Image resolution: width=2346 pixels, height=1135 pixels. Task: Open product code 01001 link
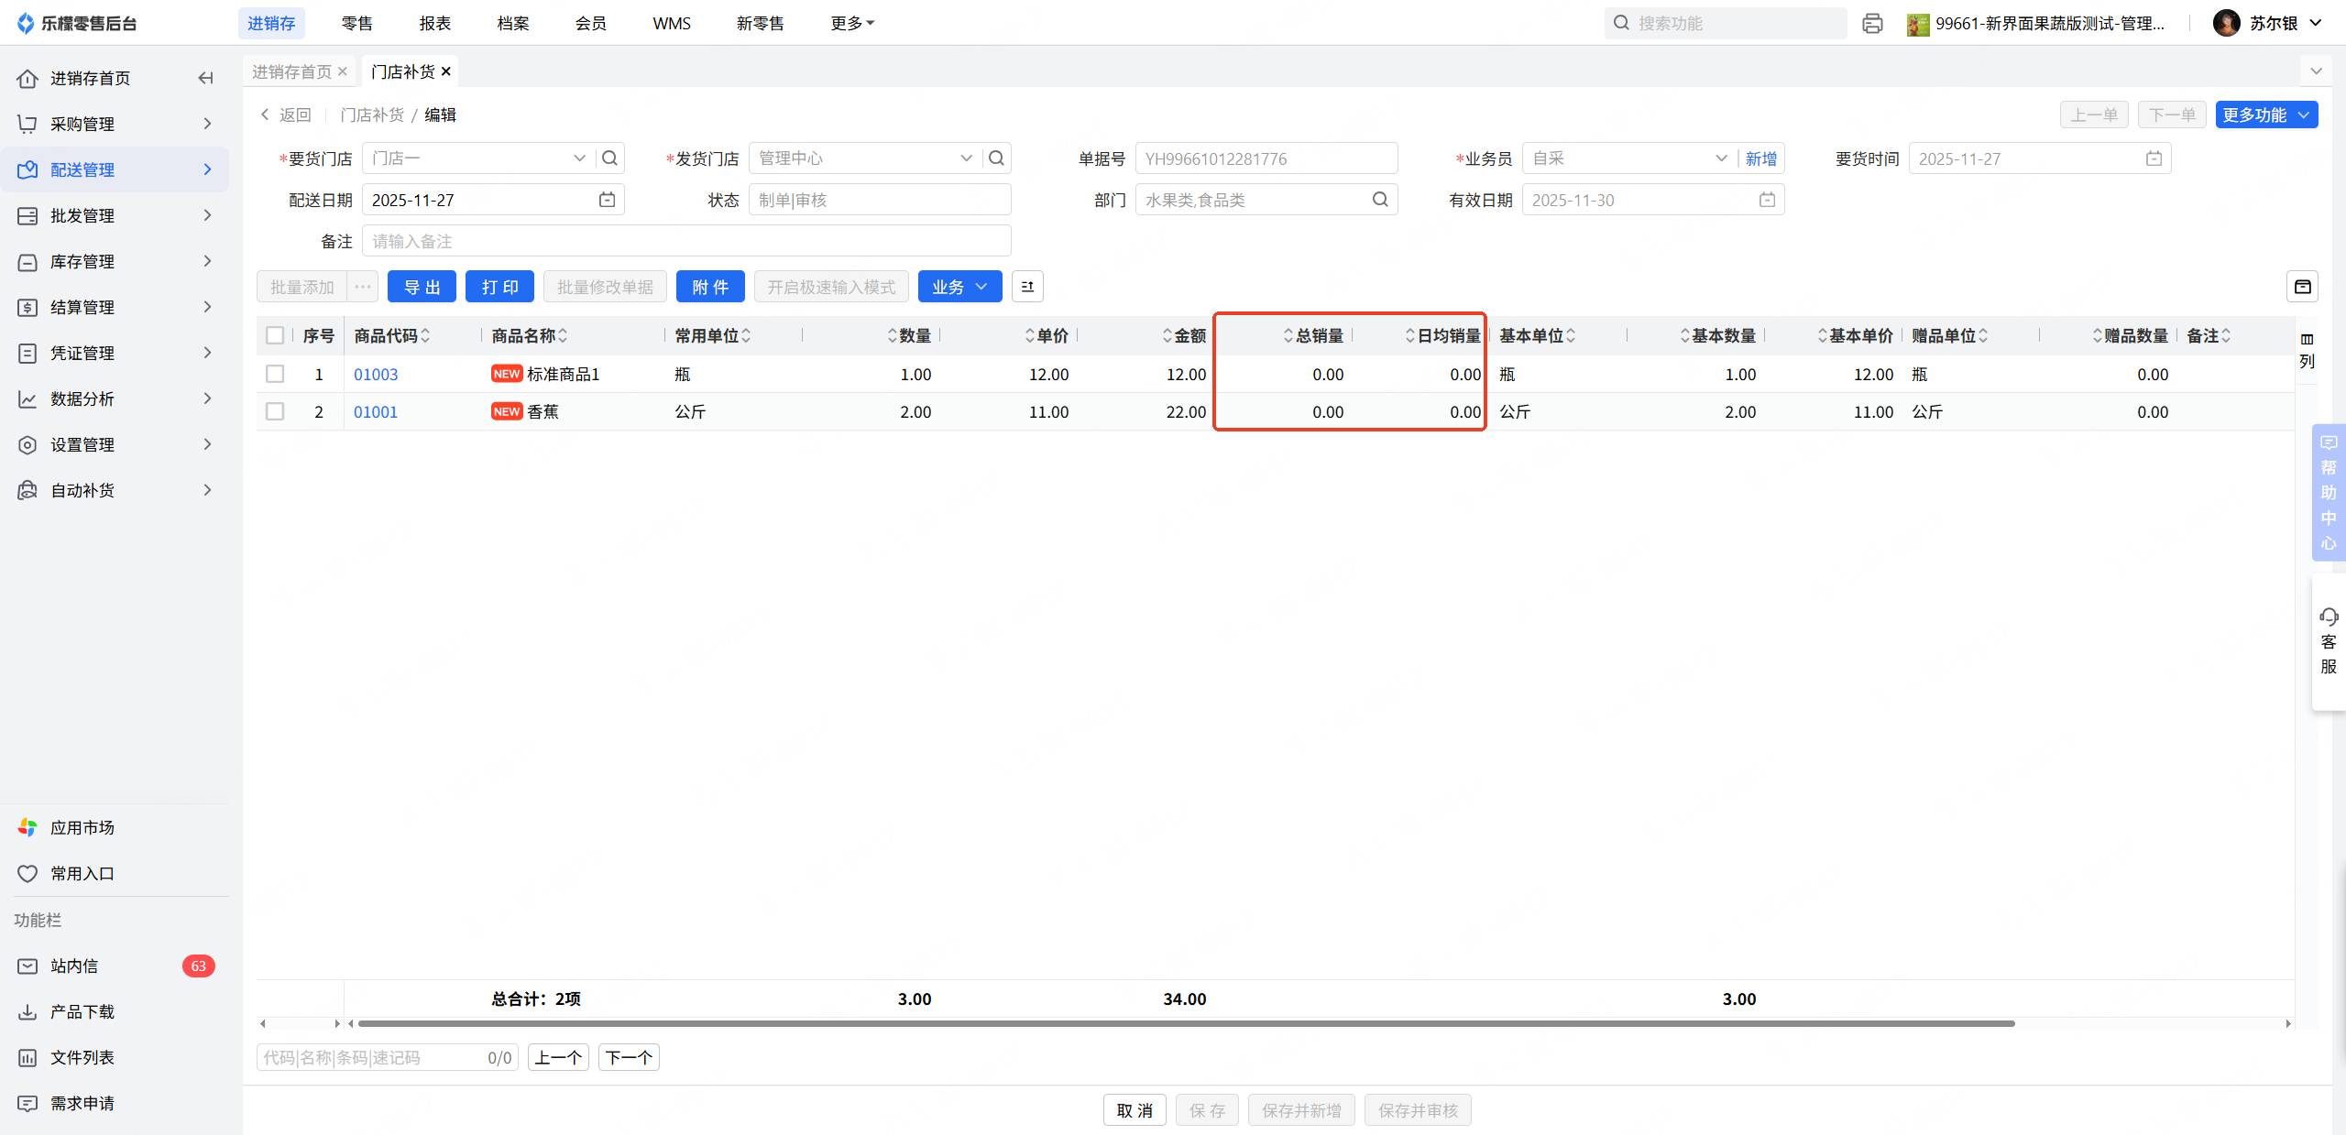click(376, 412)
